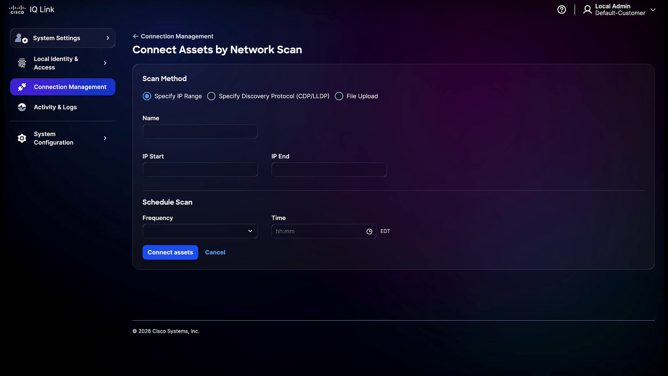Image resolution: width=668 pixels, height=376 pixels.
Task: Open the Frequency dropdown
Action: click(x=200, y=231)
